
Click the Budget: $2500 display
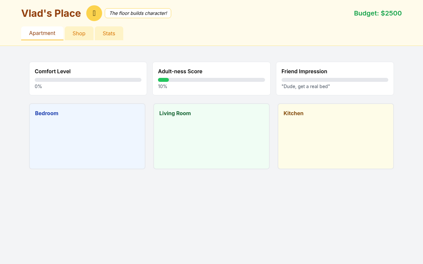[378, 14]
